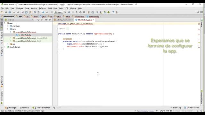
Task: Expand the co.yesid.kevin.holamundo (androidTest) package arrow
Action: coord(11,38)
